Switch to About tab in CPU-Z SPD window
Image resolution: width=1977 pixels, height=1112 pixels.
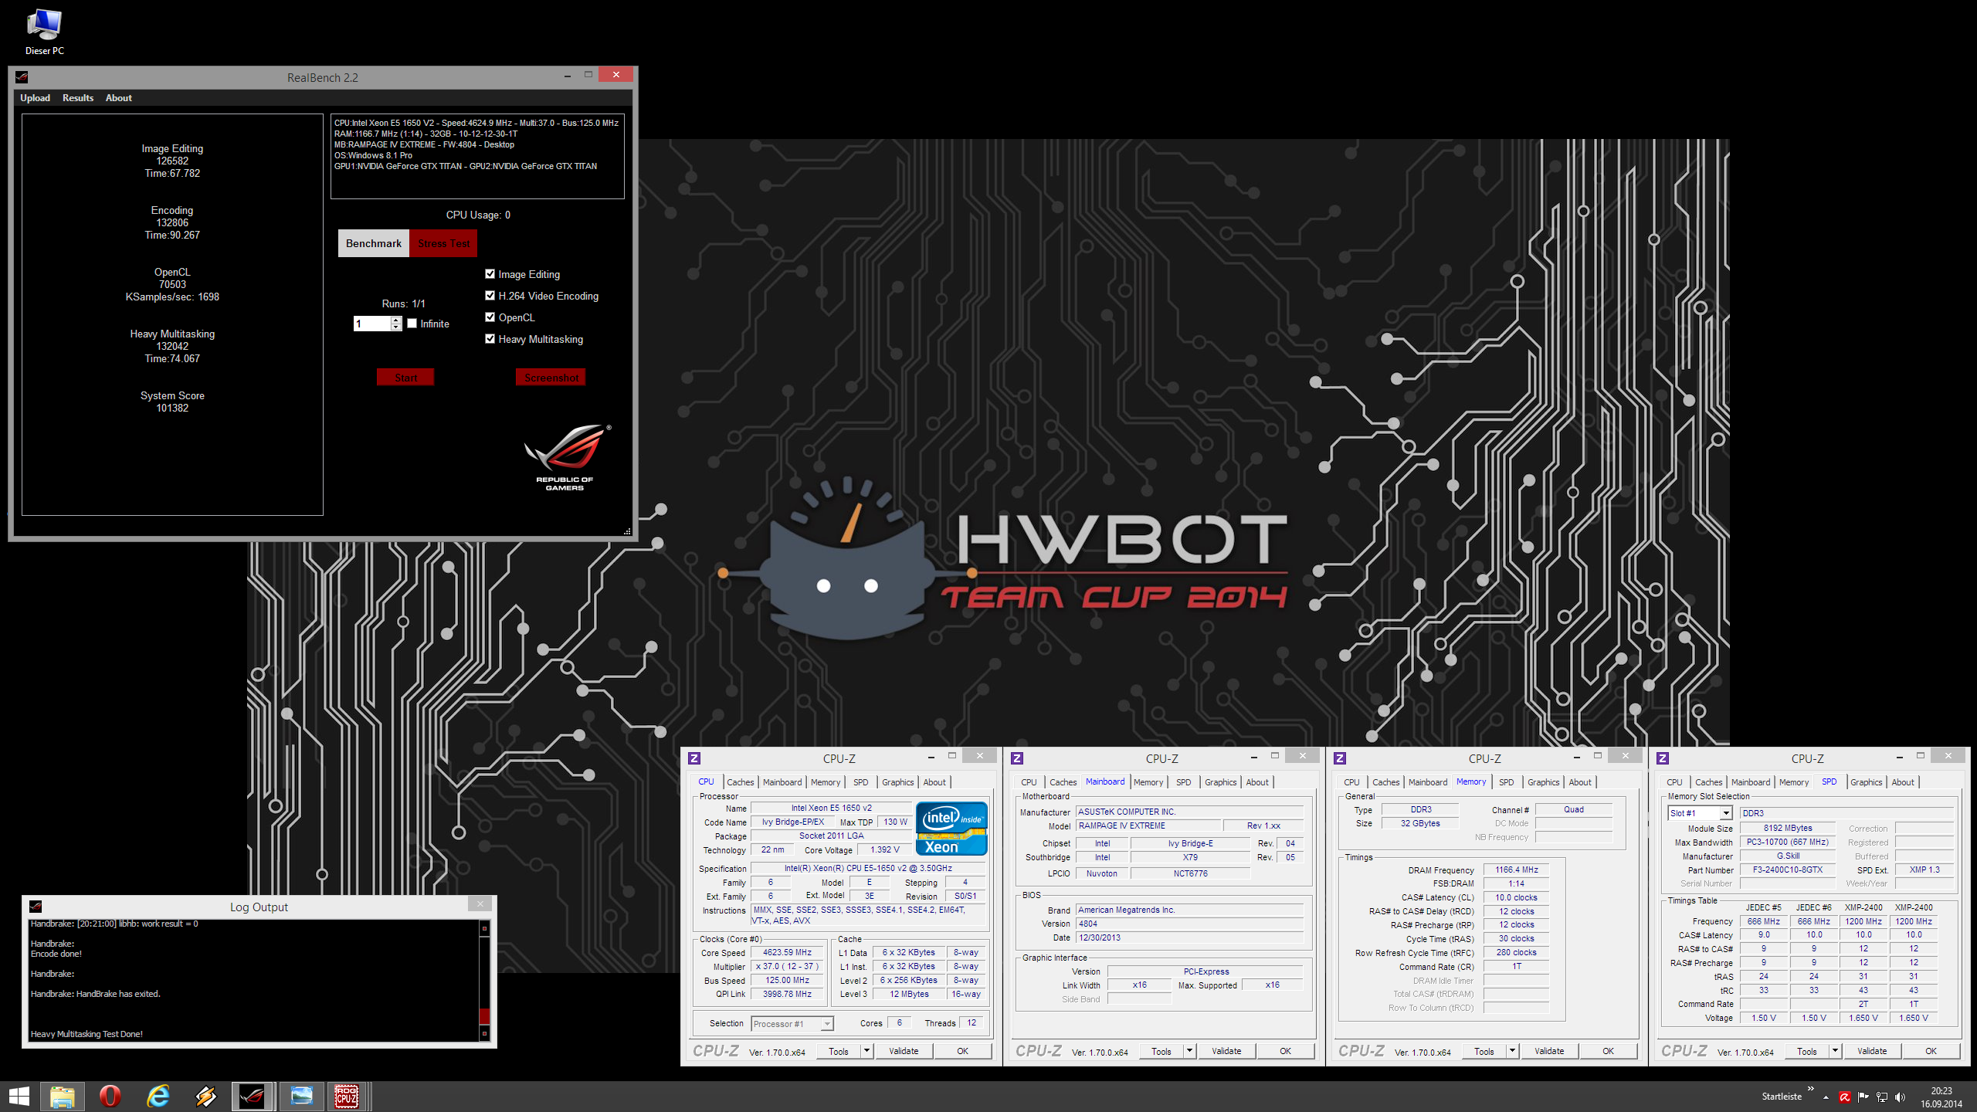point(1903,782)
